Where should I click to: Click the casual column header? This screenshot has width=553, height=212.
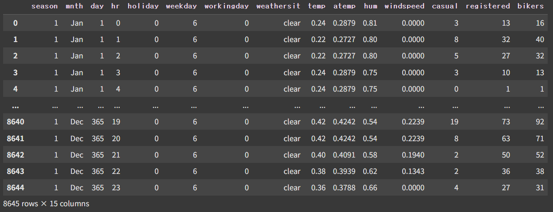click(445, 6)
